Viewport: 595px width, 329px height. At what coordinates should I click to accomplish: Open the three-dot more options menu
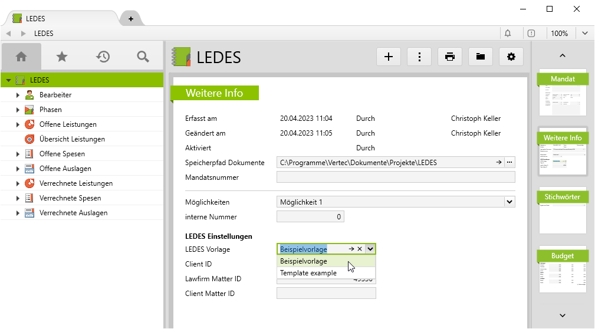tap(419, 57)
